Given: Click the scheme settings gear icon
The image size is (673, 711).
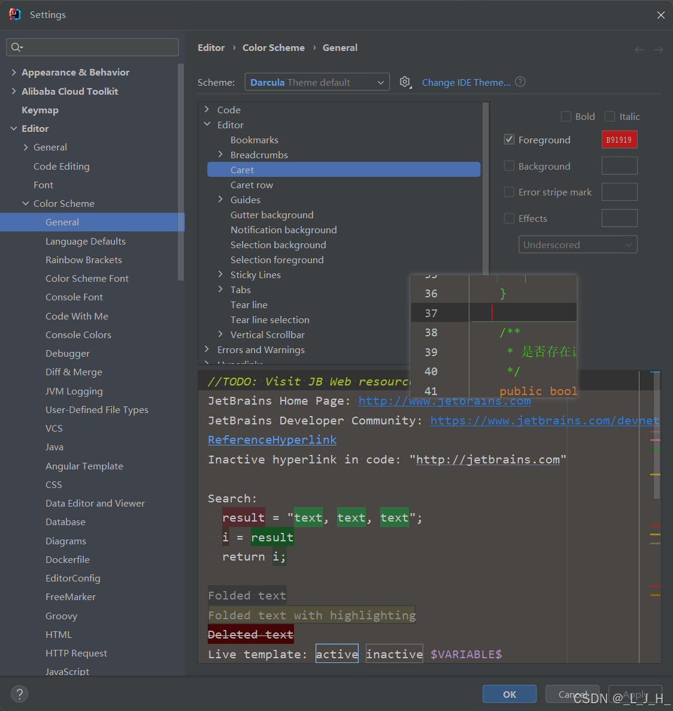Looking at the screenshot, I should click(x=405, y=82).
